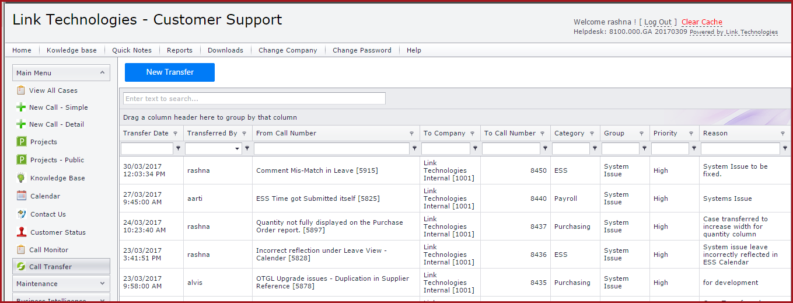793x303 pixels.
Task: Click the Clear Cache link
Action: (x=702, y=22)
